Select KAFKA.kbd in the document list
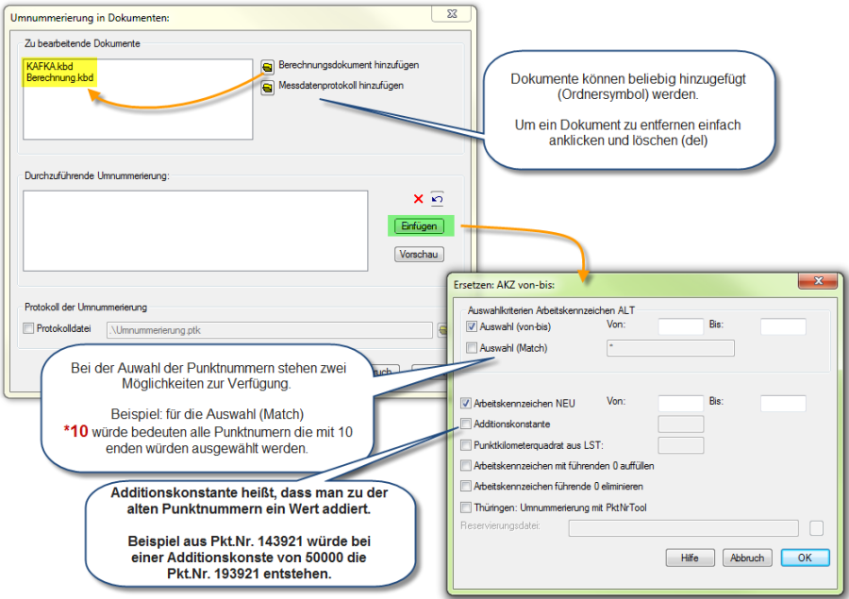Screen dimensions: 849x599 [50, 66]
